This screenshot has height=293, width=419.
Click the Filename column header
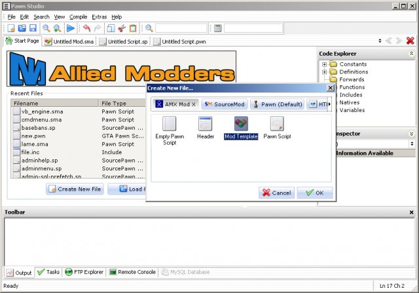click(55, 104)
